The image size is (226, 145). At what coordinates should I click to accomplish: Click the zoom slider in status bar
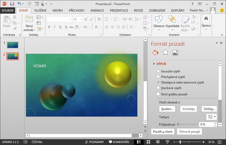pos(189,142)
